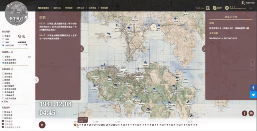The height and width of the screenshot is (131, 257).
Task: Zoom in the map with plus magnifier
Action: 23,36
